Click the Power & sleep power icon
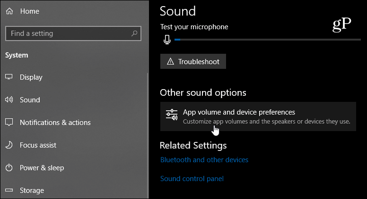367x199 pixels. (9, 167)
